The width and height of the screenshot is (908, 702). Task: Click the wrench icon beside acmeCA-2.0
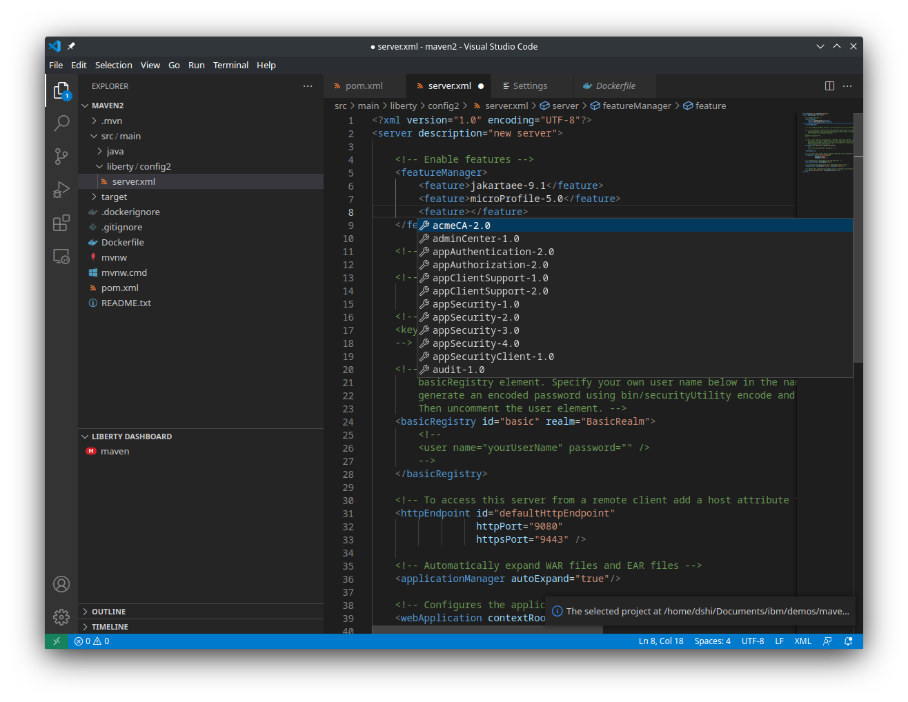point(425,225)
